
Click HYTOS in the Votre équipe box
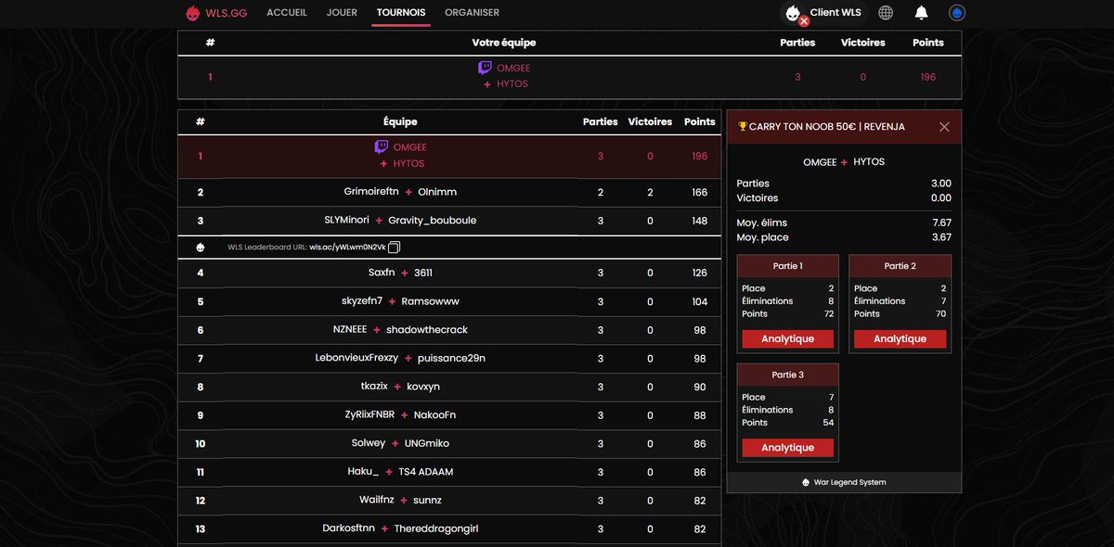[x=512, y=84]
